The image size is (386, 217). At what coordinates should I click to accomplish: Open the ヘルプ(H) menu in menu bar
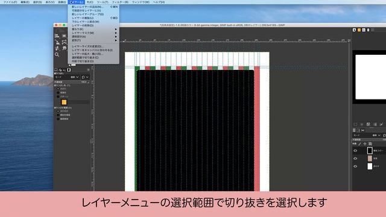point(159,2)
